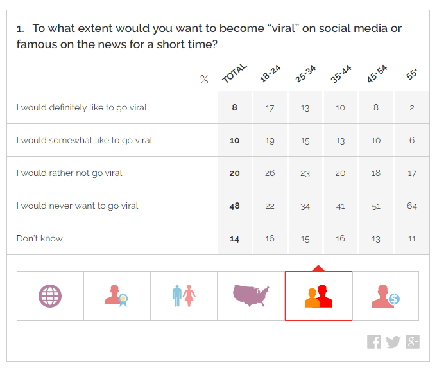Choose the person with dollar income icon
Screen dimensions: 437x368
click(x=386, y=296)
